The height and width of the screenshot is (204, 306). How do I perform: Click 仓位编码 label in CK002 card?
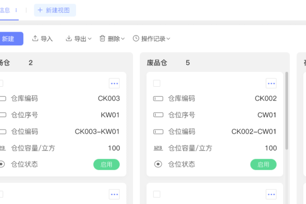point(182,132)
